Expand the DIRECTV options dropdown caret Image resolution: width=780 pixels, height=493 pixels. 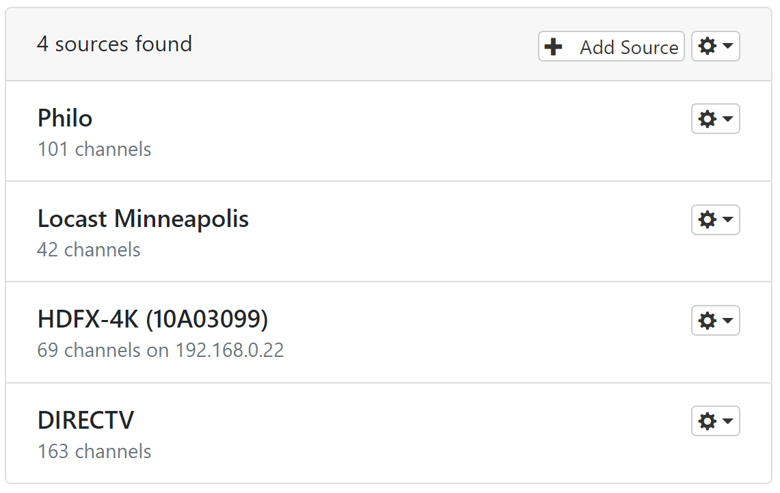(x=727, y=421)
